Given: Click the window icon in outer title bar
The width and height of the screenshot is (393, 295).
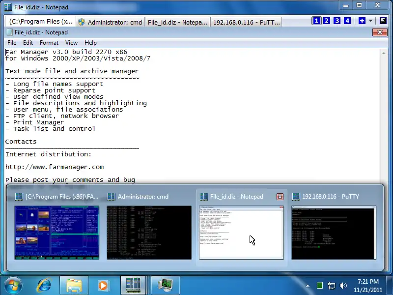Looking at the screenshot, I should point(8,7).
